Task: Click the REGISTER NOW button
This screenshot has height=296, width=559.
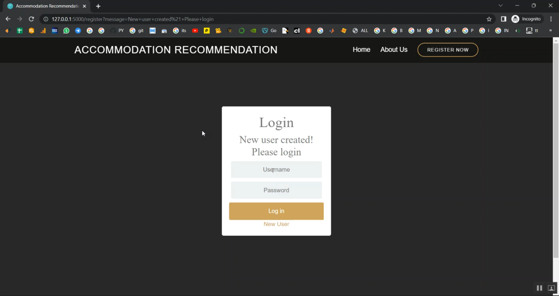Action: coord(448,50)
